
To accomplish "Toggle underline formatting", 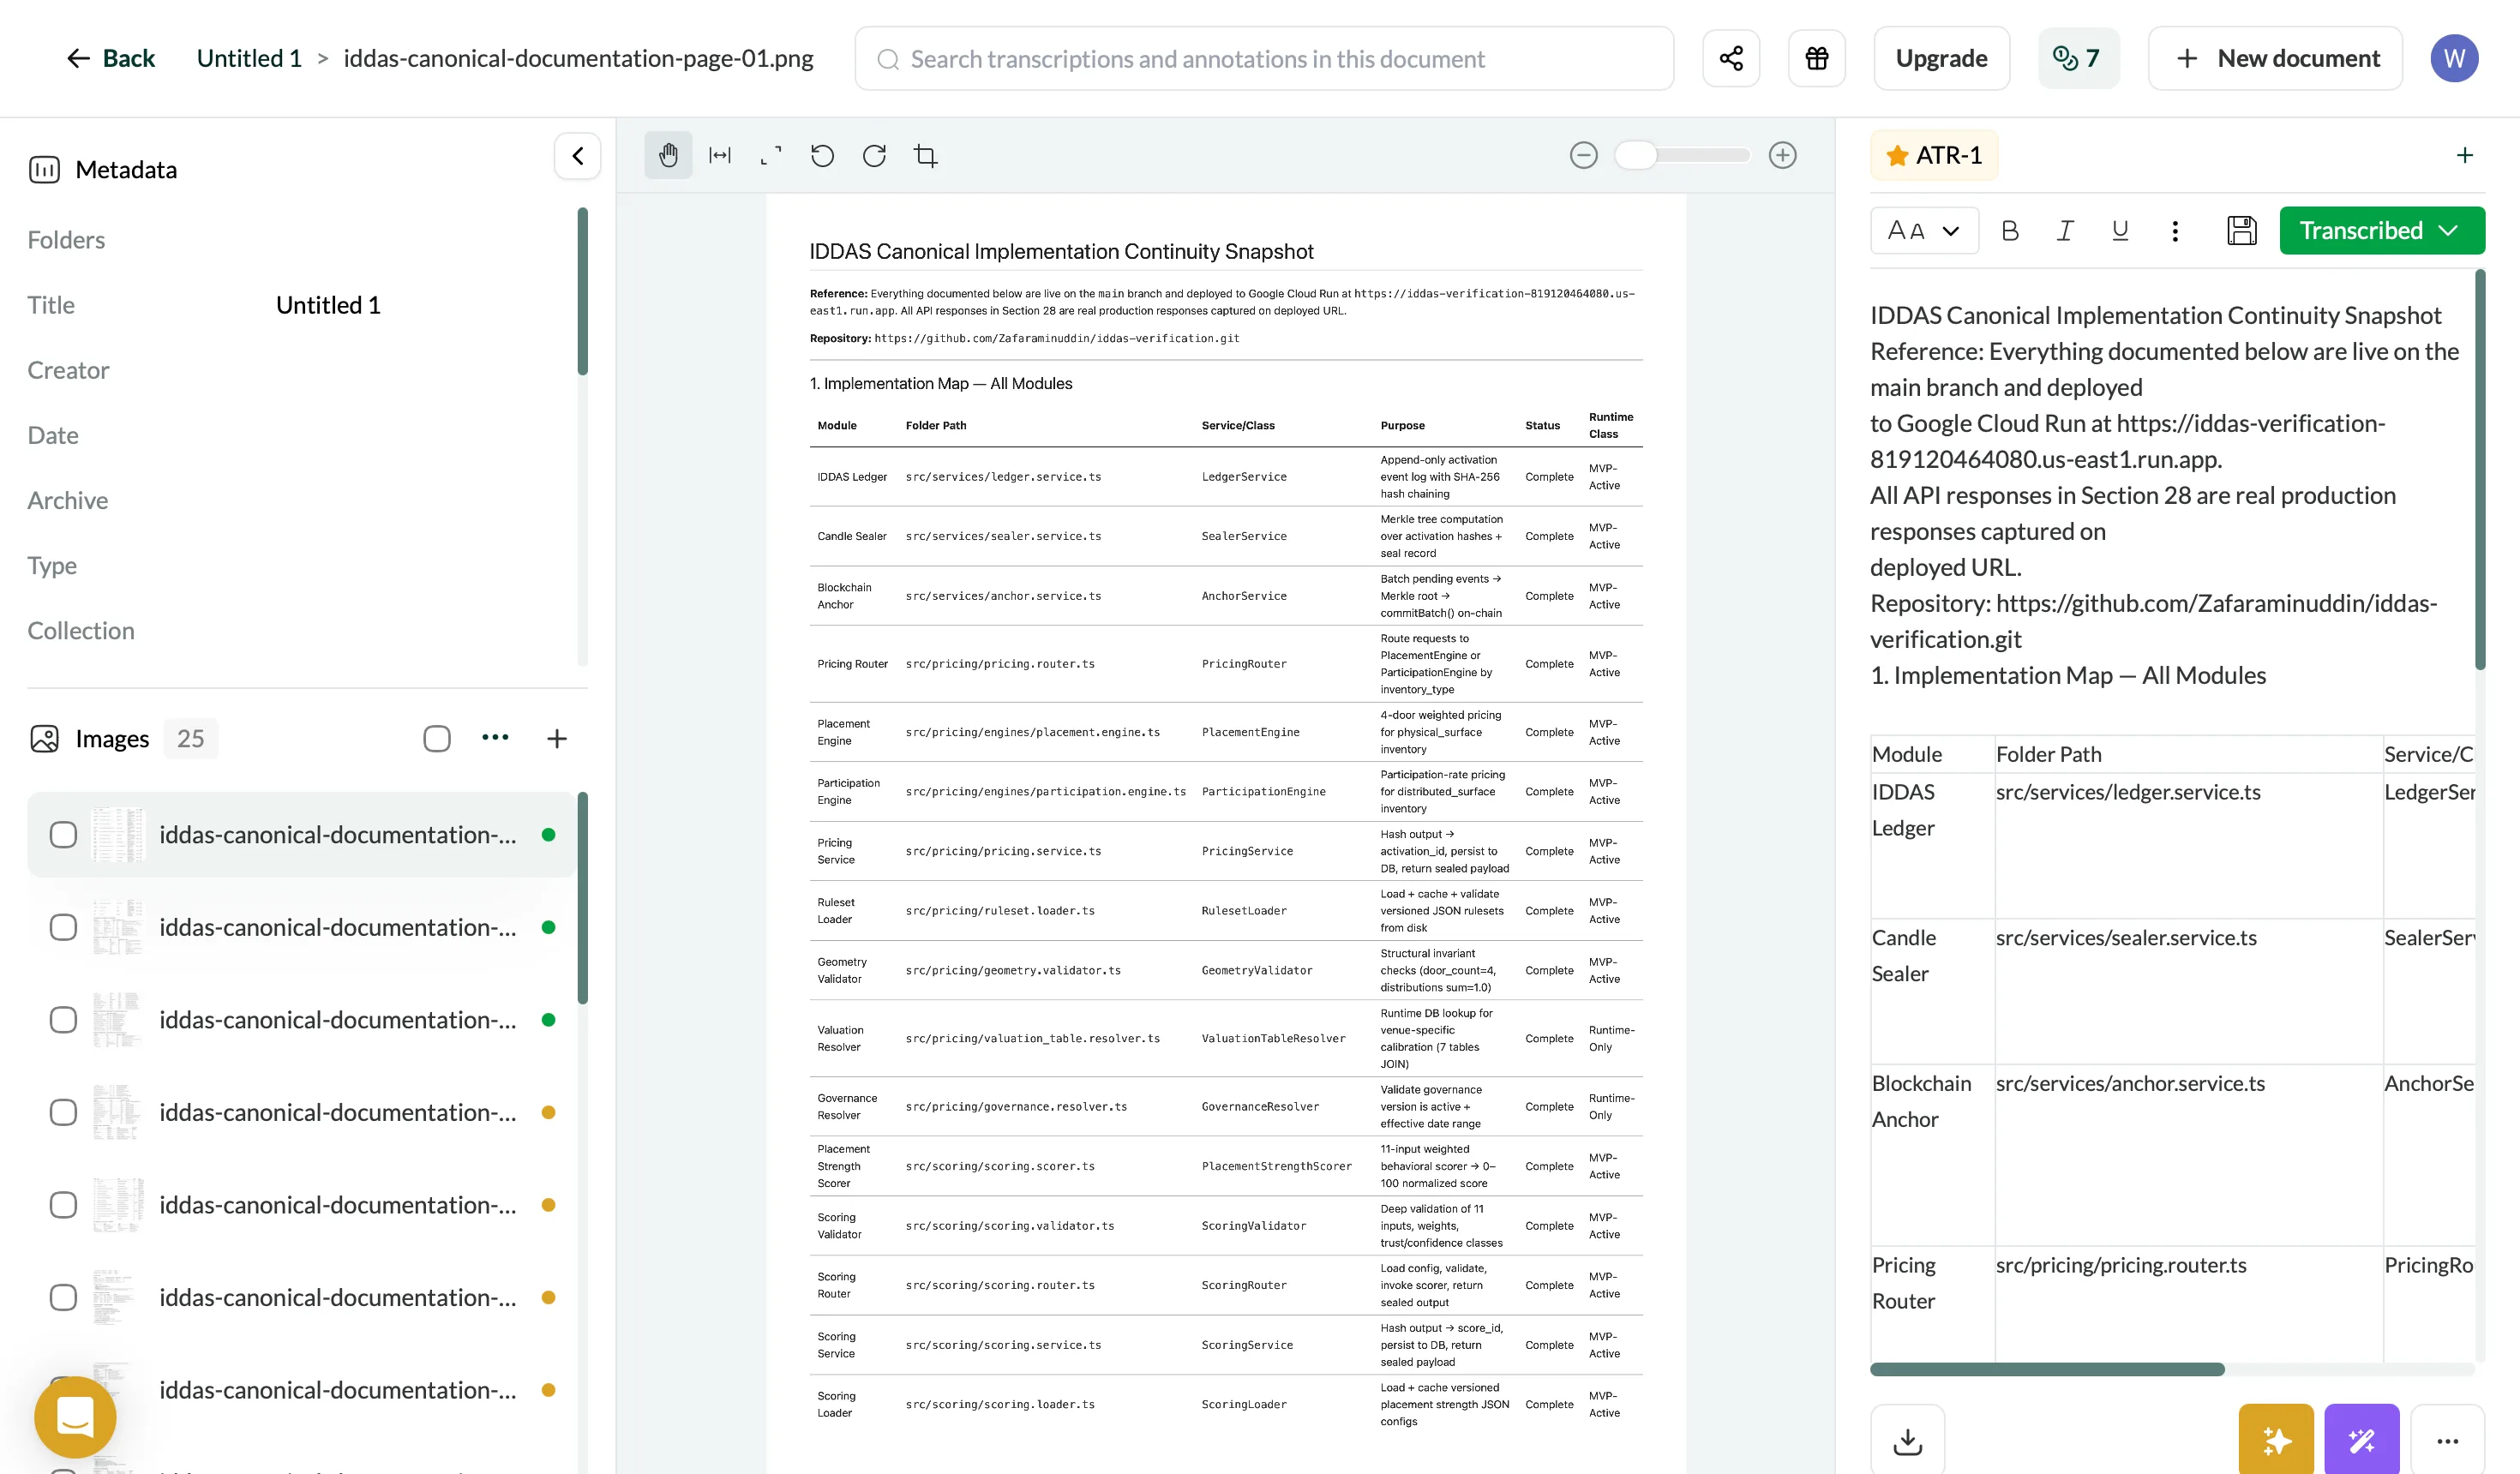I will pyautogui.click(x=2120, y=231).
